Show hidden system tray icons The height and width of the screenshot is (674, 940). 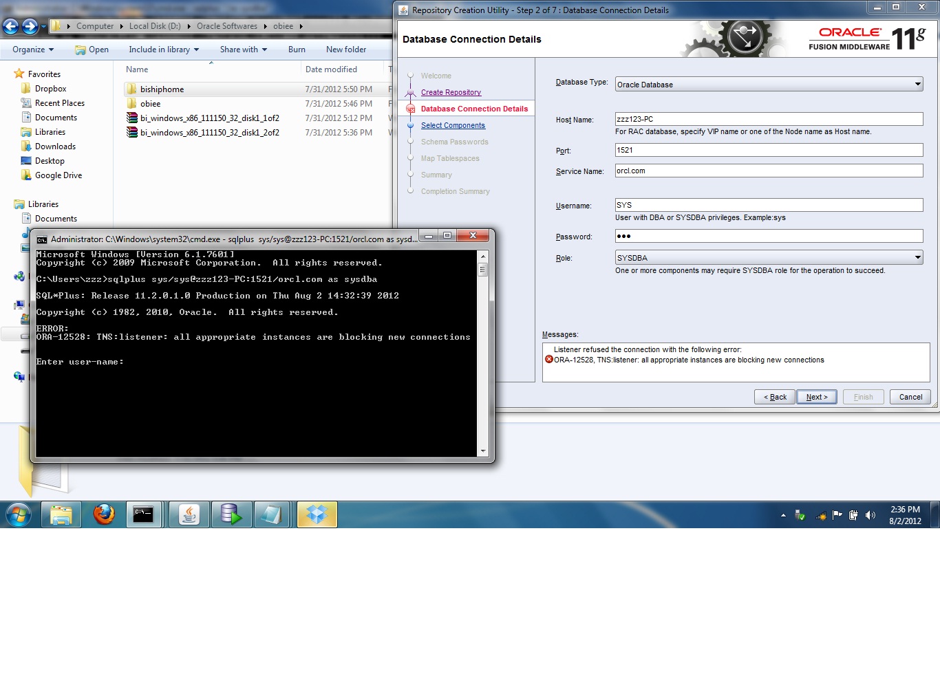point(783,515)
